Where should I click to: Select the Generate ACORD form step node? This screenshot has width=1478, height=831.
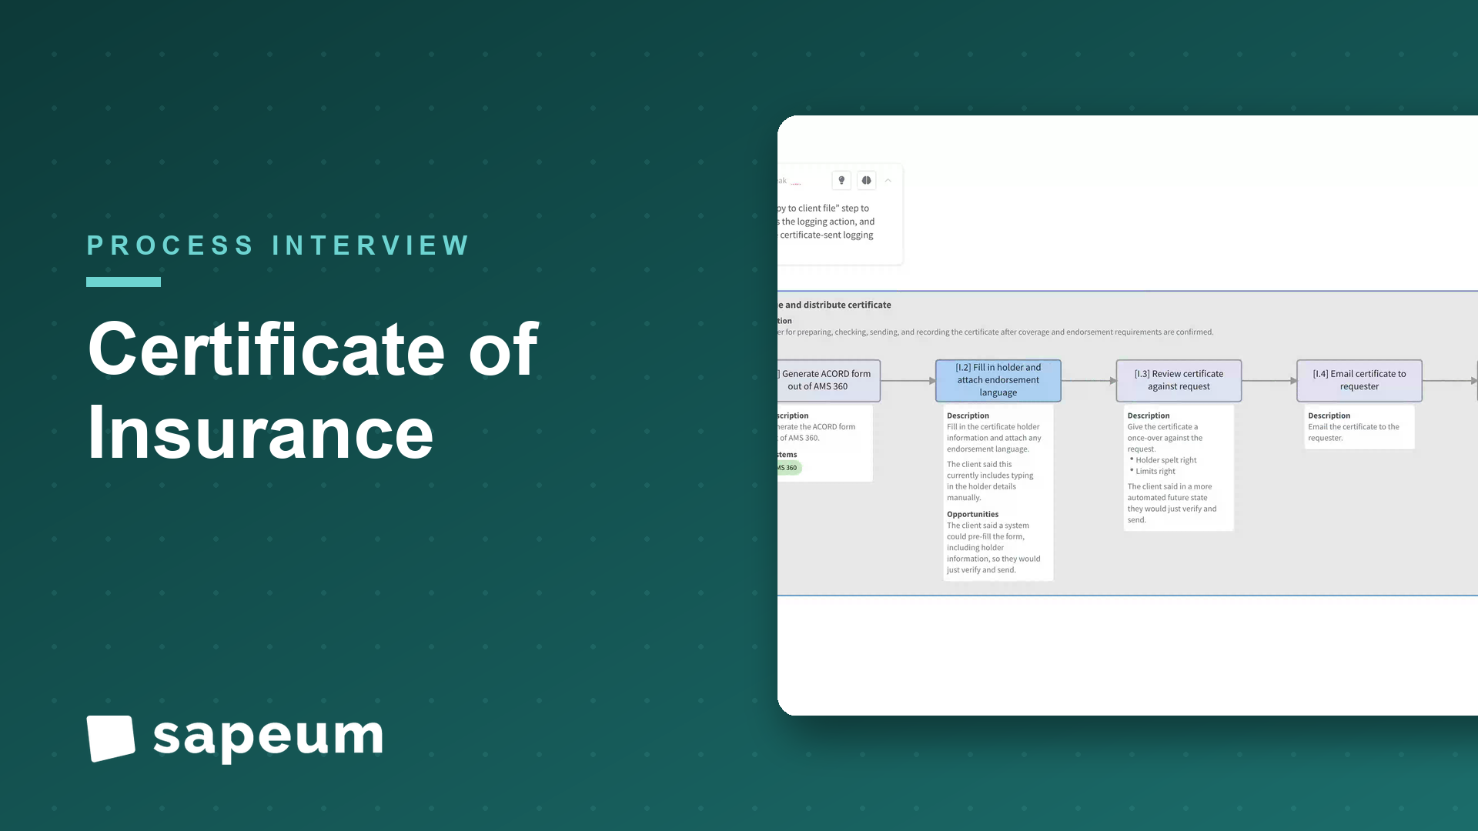828,380
